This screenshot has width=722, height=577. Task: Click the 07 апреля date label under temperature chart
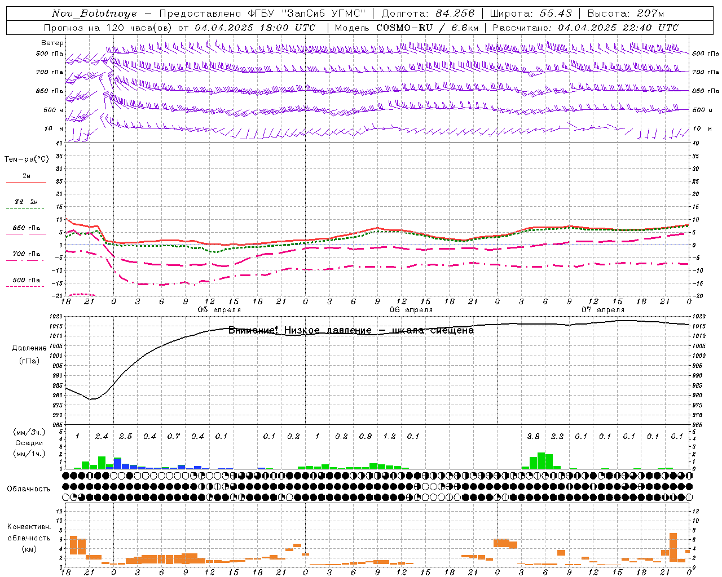pyautogui.click(x=603, y=310)
